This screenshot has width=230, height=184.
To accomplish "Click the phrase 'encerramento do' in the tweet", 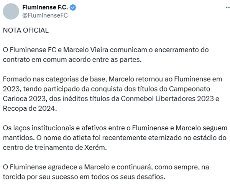I will pos(181,50).
